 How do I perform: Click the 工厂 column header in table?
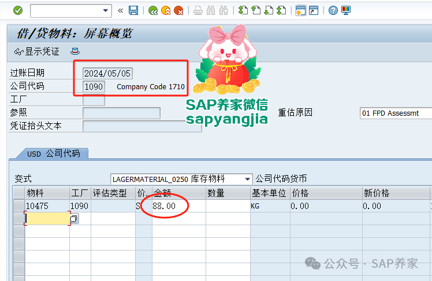coord(80,193)
